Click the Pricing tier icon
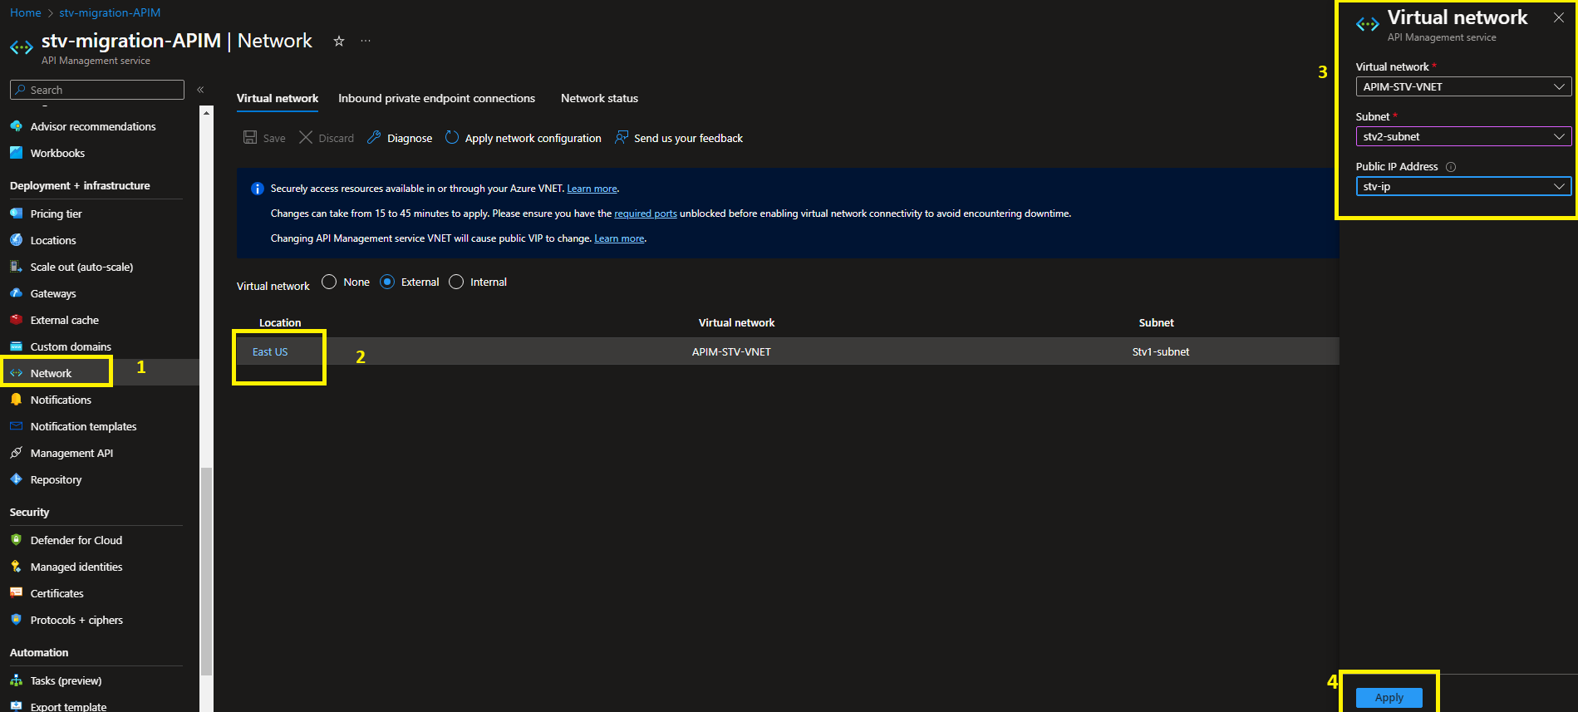 coord(16,214)
